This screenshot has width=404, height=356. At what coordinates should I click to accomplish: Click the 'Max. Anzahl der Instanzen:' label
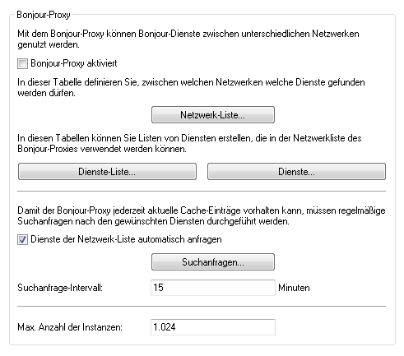[70, 327]
